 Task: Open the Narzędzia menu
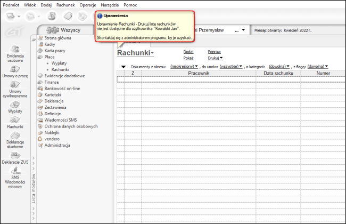point(110,5)
